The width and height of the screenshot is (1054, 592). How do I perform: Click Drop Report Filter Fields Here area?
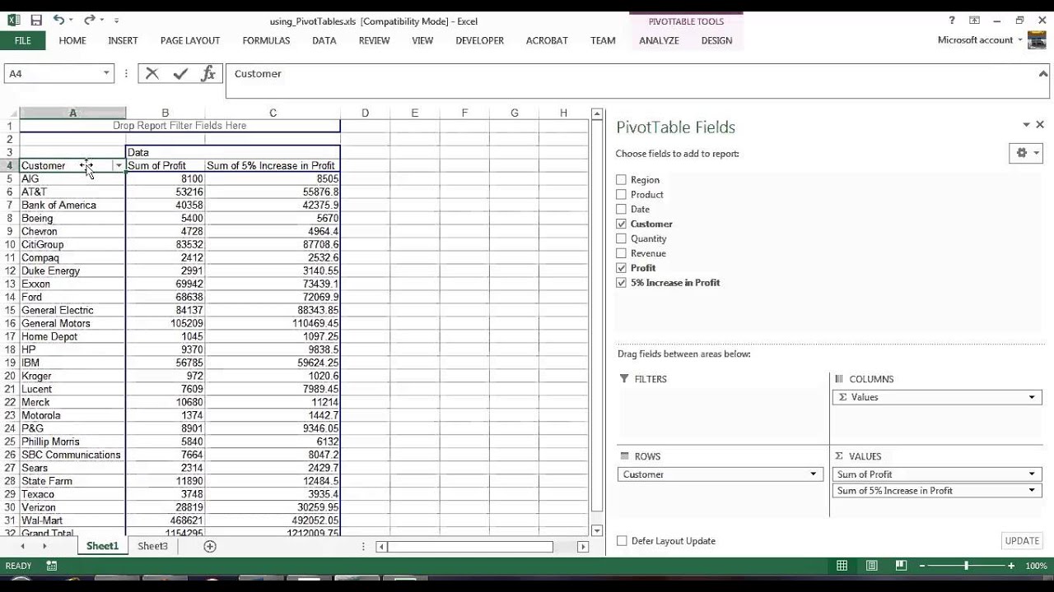click(180, 126)
